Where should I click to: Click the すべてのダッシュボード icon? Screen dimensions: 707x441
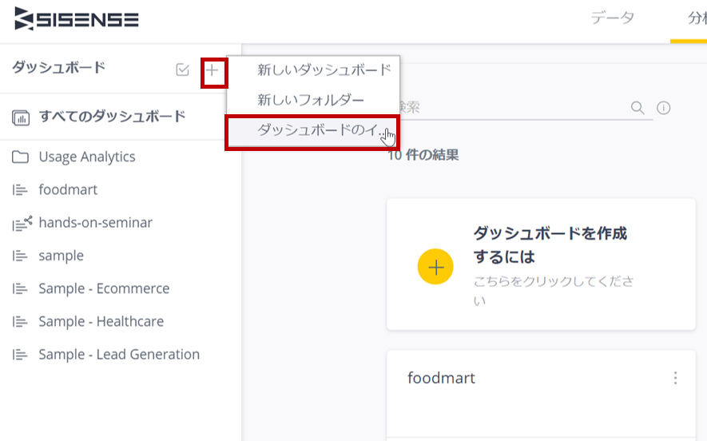pos(21,117)
